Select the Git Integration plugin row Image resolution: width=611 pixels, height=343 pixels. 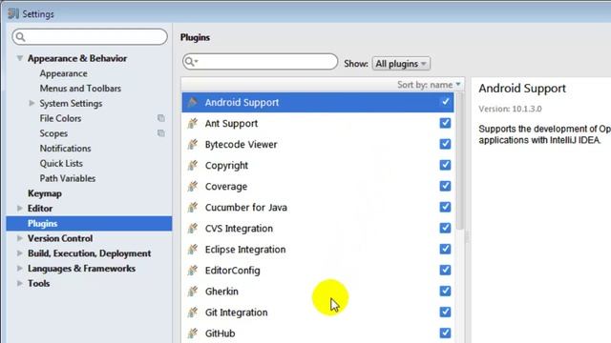(318, 313)
